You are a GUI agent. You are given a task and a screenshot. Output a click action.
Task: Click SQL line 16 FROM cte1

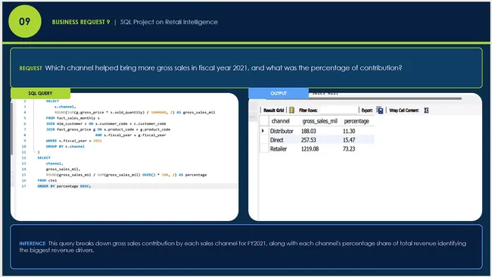click(47, 180)
